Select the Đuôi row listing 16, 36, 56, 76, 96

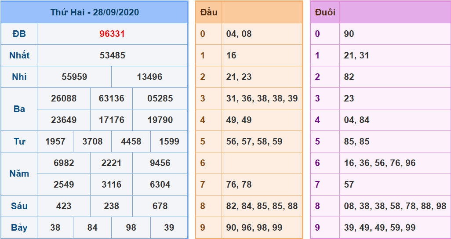point(380,163)
